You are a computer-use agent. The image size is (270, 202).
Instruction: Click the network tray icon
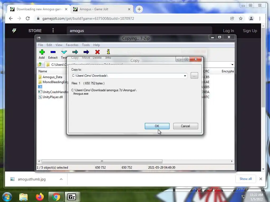tap(243, 197)
